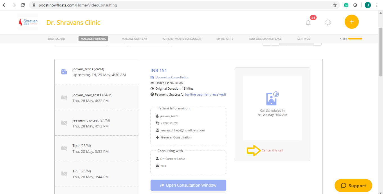383x194 pixels.
Task: Open the Grammarly extension icon
Action: pos(346,5)
